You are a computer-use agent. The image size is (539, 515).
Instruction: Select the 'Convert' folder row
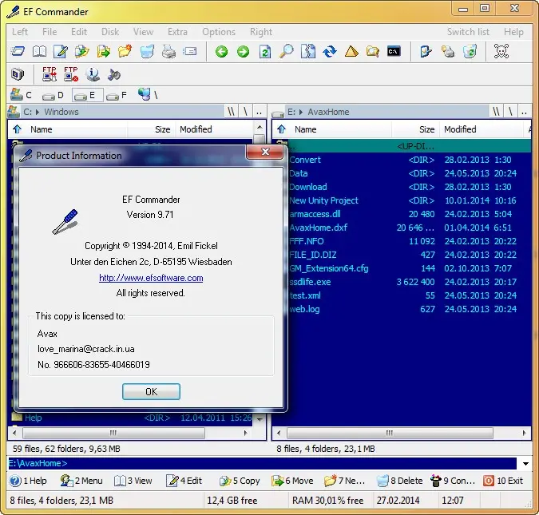pyautogui.click(x=402, y=160)
